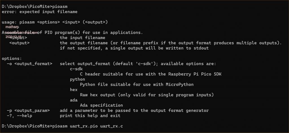289x133 pixels.
Task: Click the 'hex' output format name
Action: (74, 90)
